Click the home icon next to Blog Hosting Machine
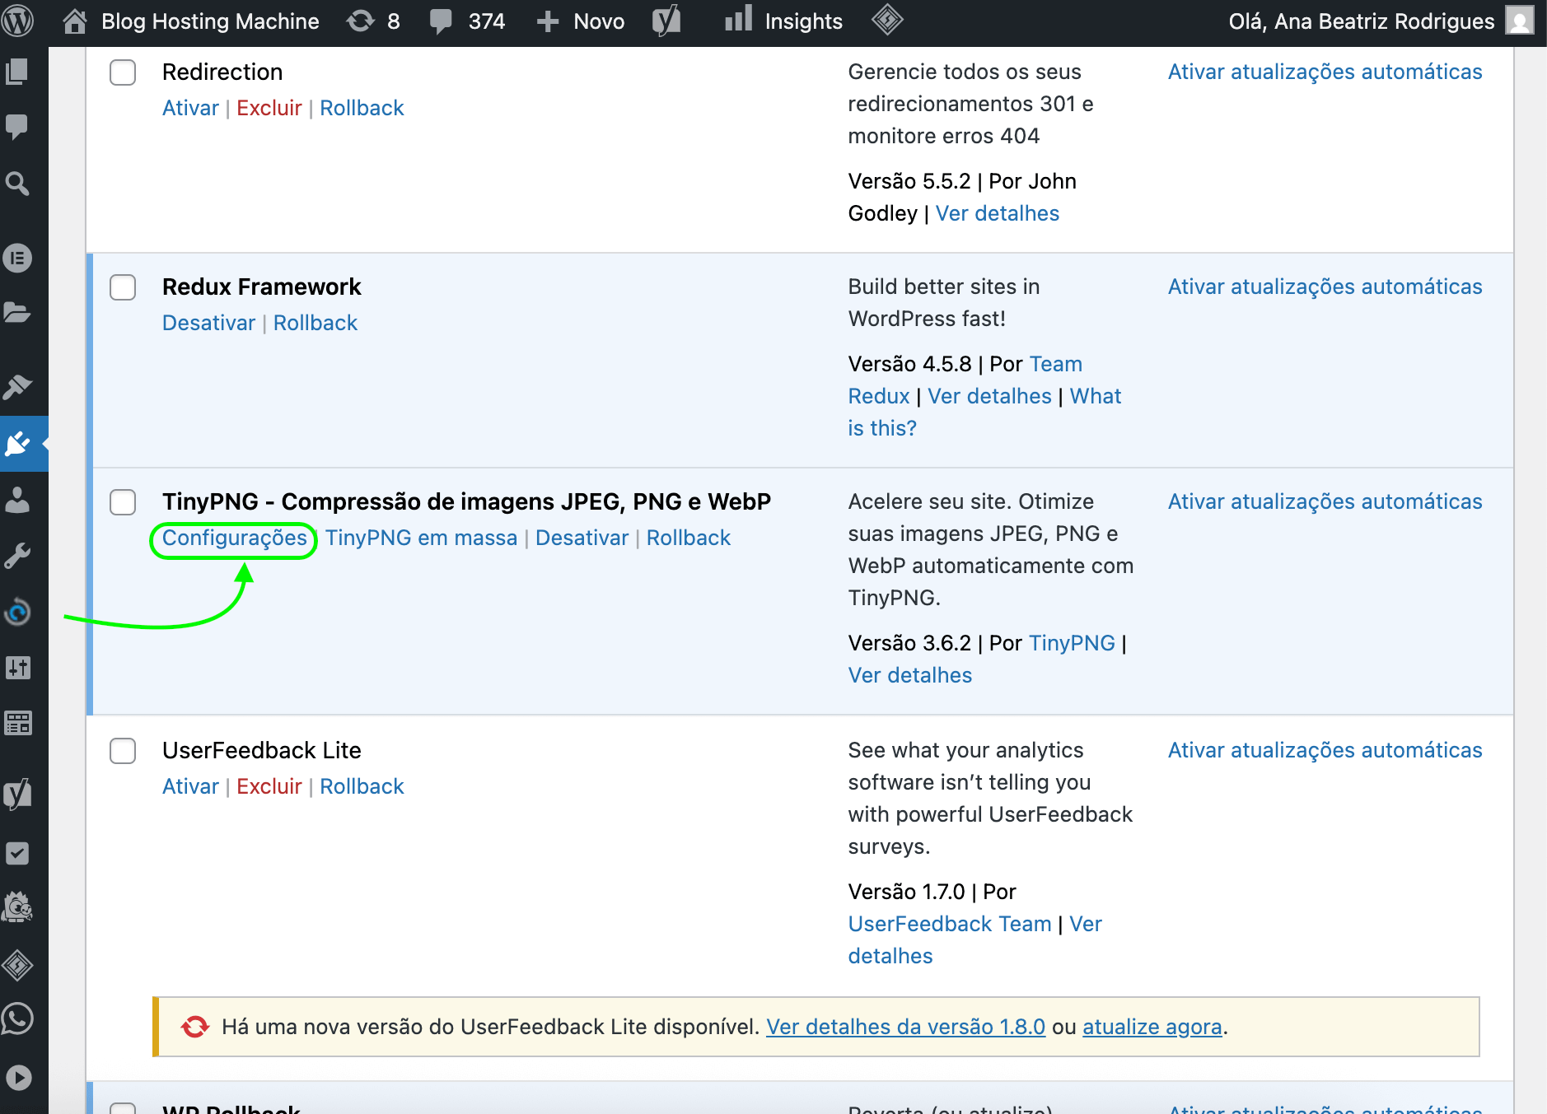This screenshot has width=1547, height=1114. tap(75, 21)
